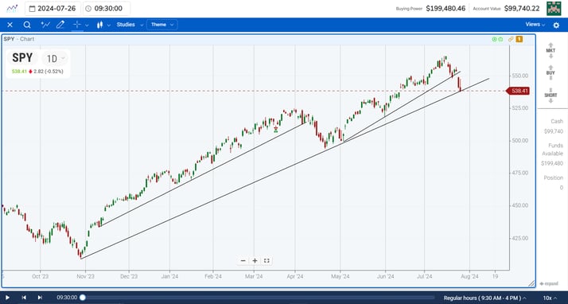The width and height of the screenshot is (568, 304).
Task: Click the Aug '24 date axis label
Action: pyautogui.click(x=469, y=276)
